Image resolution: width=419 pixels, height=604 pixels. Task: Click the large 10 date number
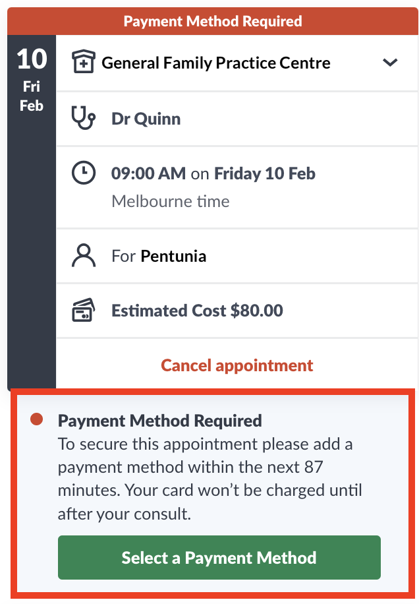coord(32,59)
